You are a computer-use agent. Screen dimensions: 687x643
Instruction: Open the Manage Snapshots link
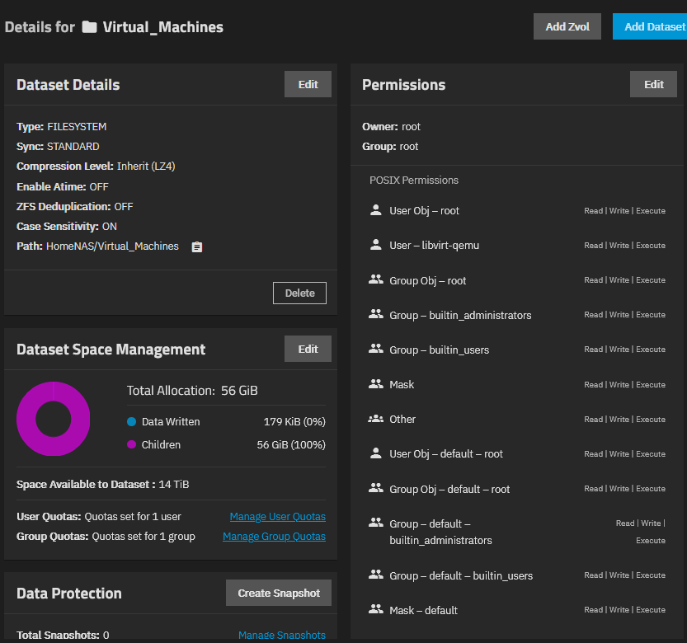point(282,635)
